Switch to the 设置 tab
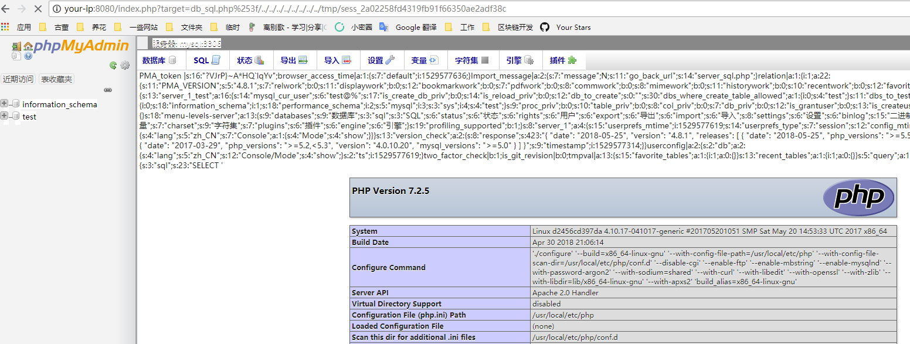The width and height of the screenshot is (910, 344). (x=381, y=60)
